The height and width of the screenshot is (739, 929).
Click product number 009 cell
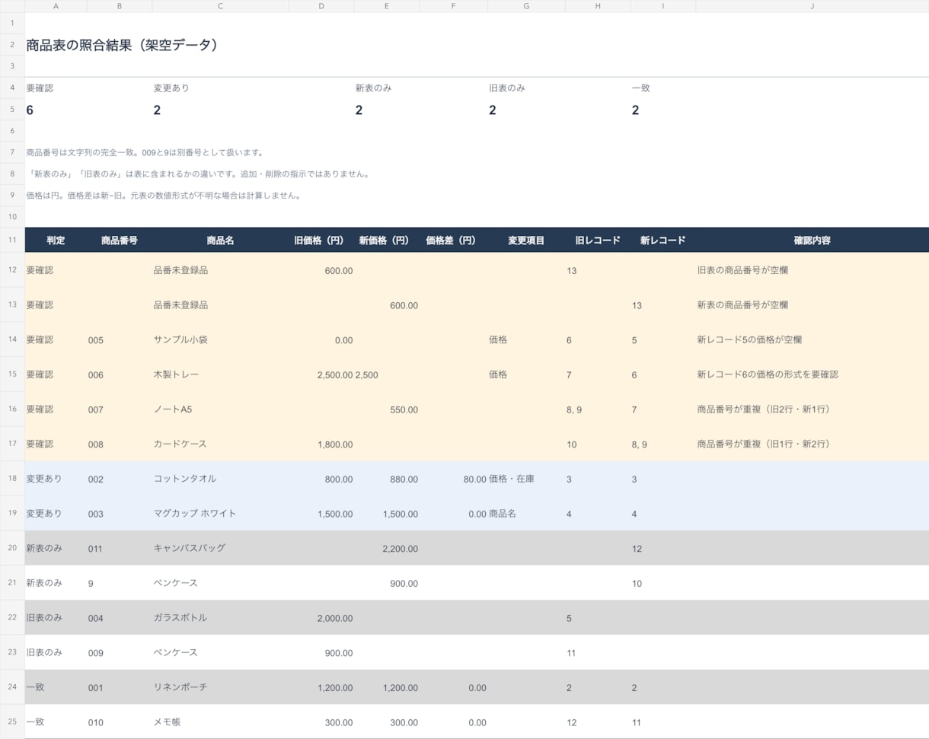coord(120,653)
